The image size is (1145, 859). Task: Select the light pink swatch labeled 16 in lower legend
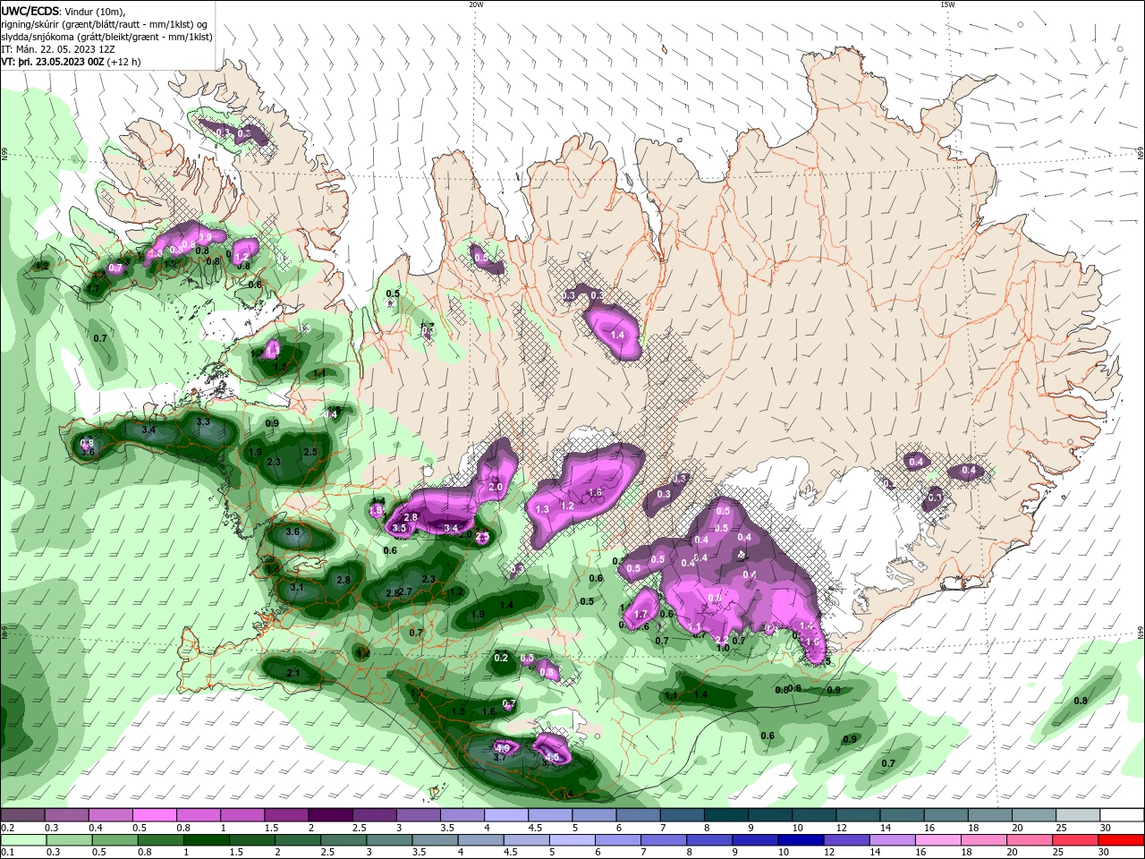tap(937, 840)
